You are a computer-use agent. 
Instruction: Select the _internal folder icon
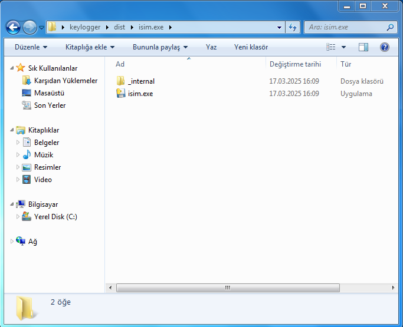[x=120, y=81]
